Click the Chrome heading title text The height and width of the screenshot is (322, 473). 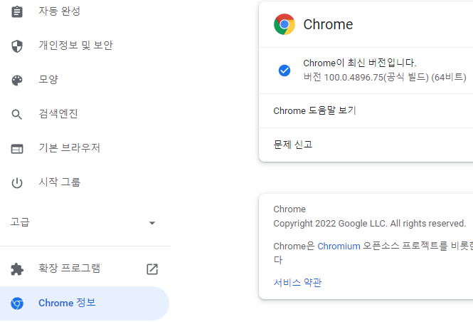(x=328, y=24)
